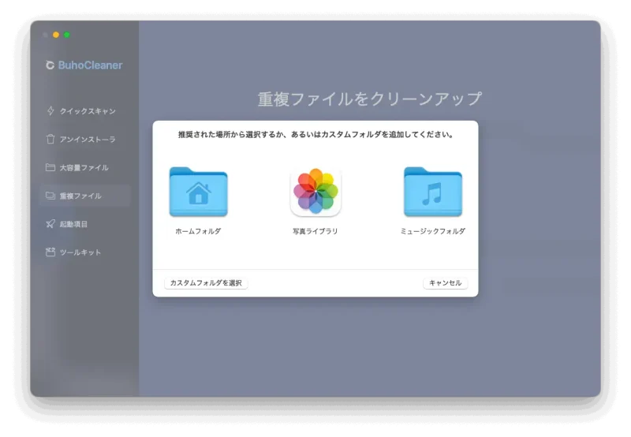Click the 重複ファイルをクリーンアップ heading
The height and width of the screenshot is (437, 631).
click(369, 99)
